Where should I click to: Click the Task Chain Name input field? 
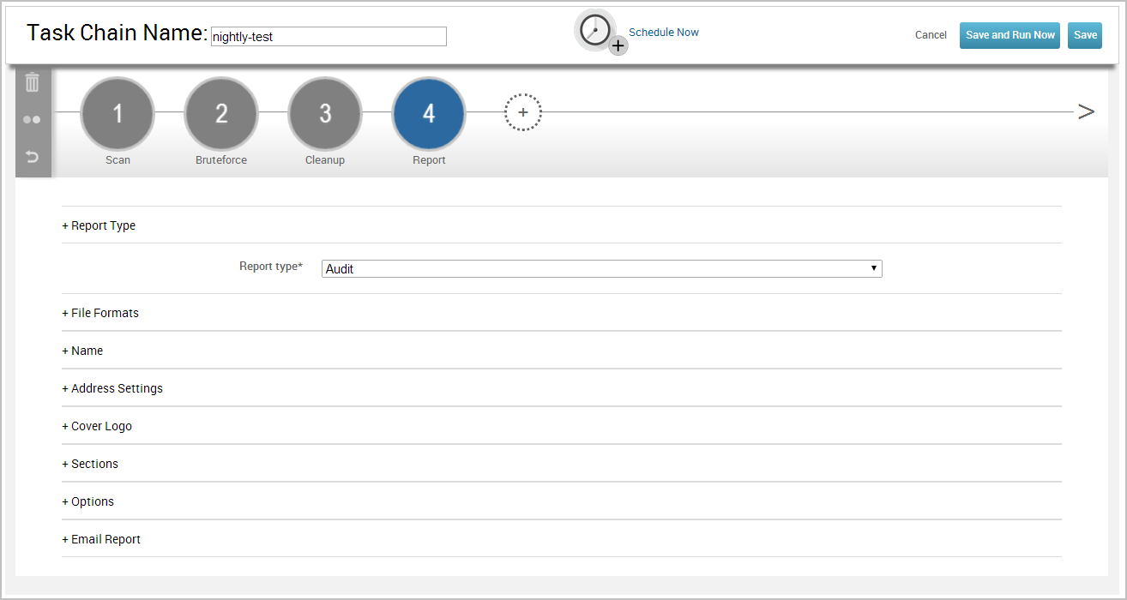point(328,37)
